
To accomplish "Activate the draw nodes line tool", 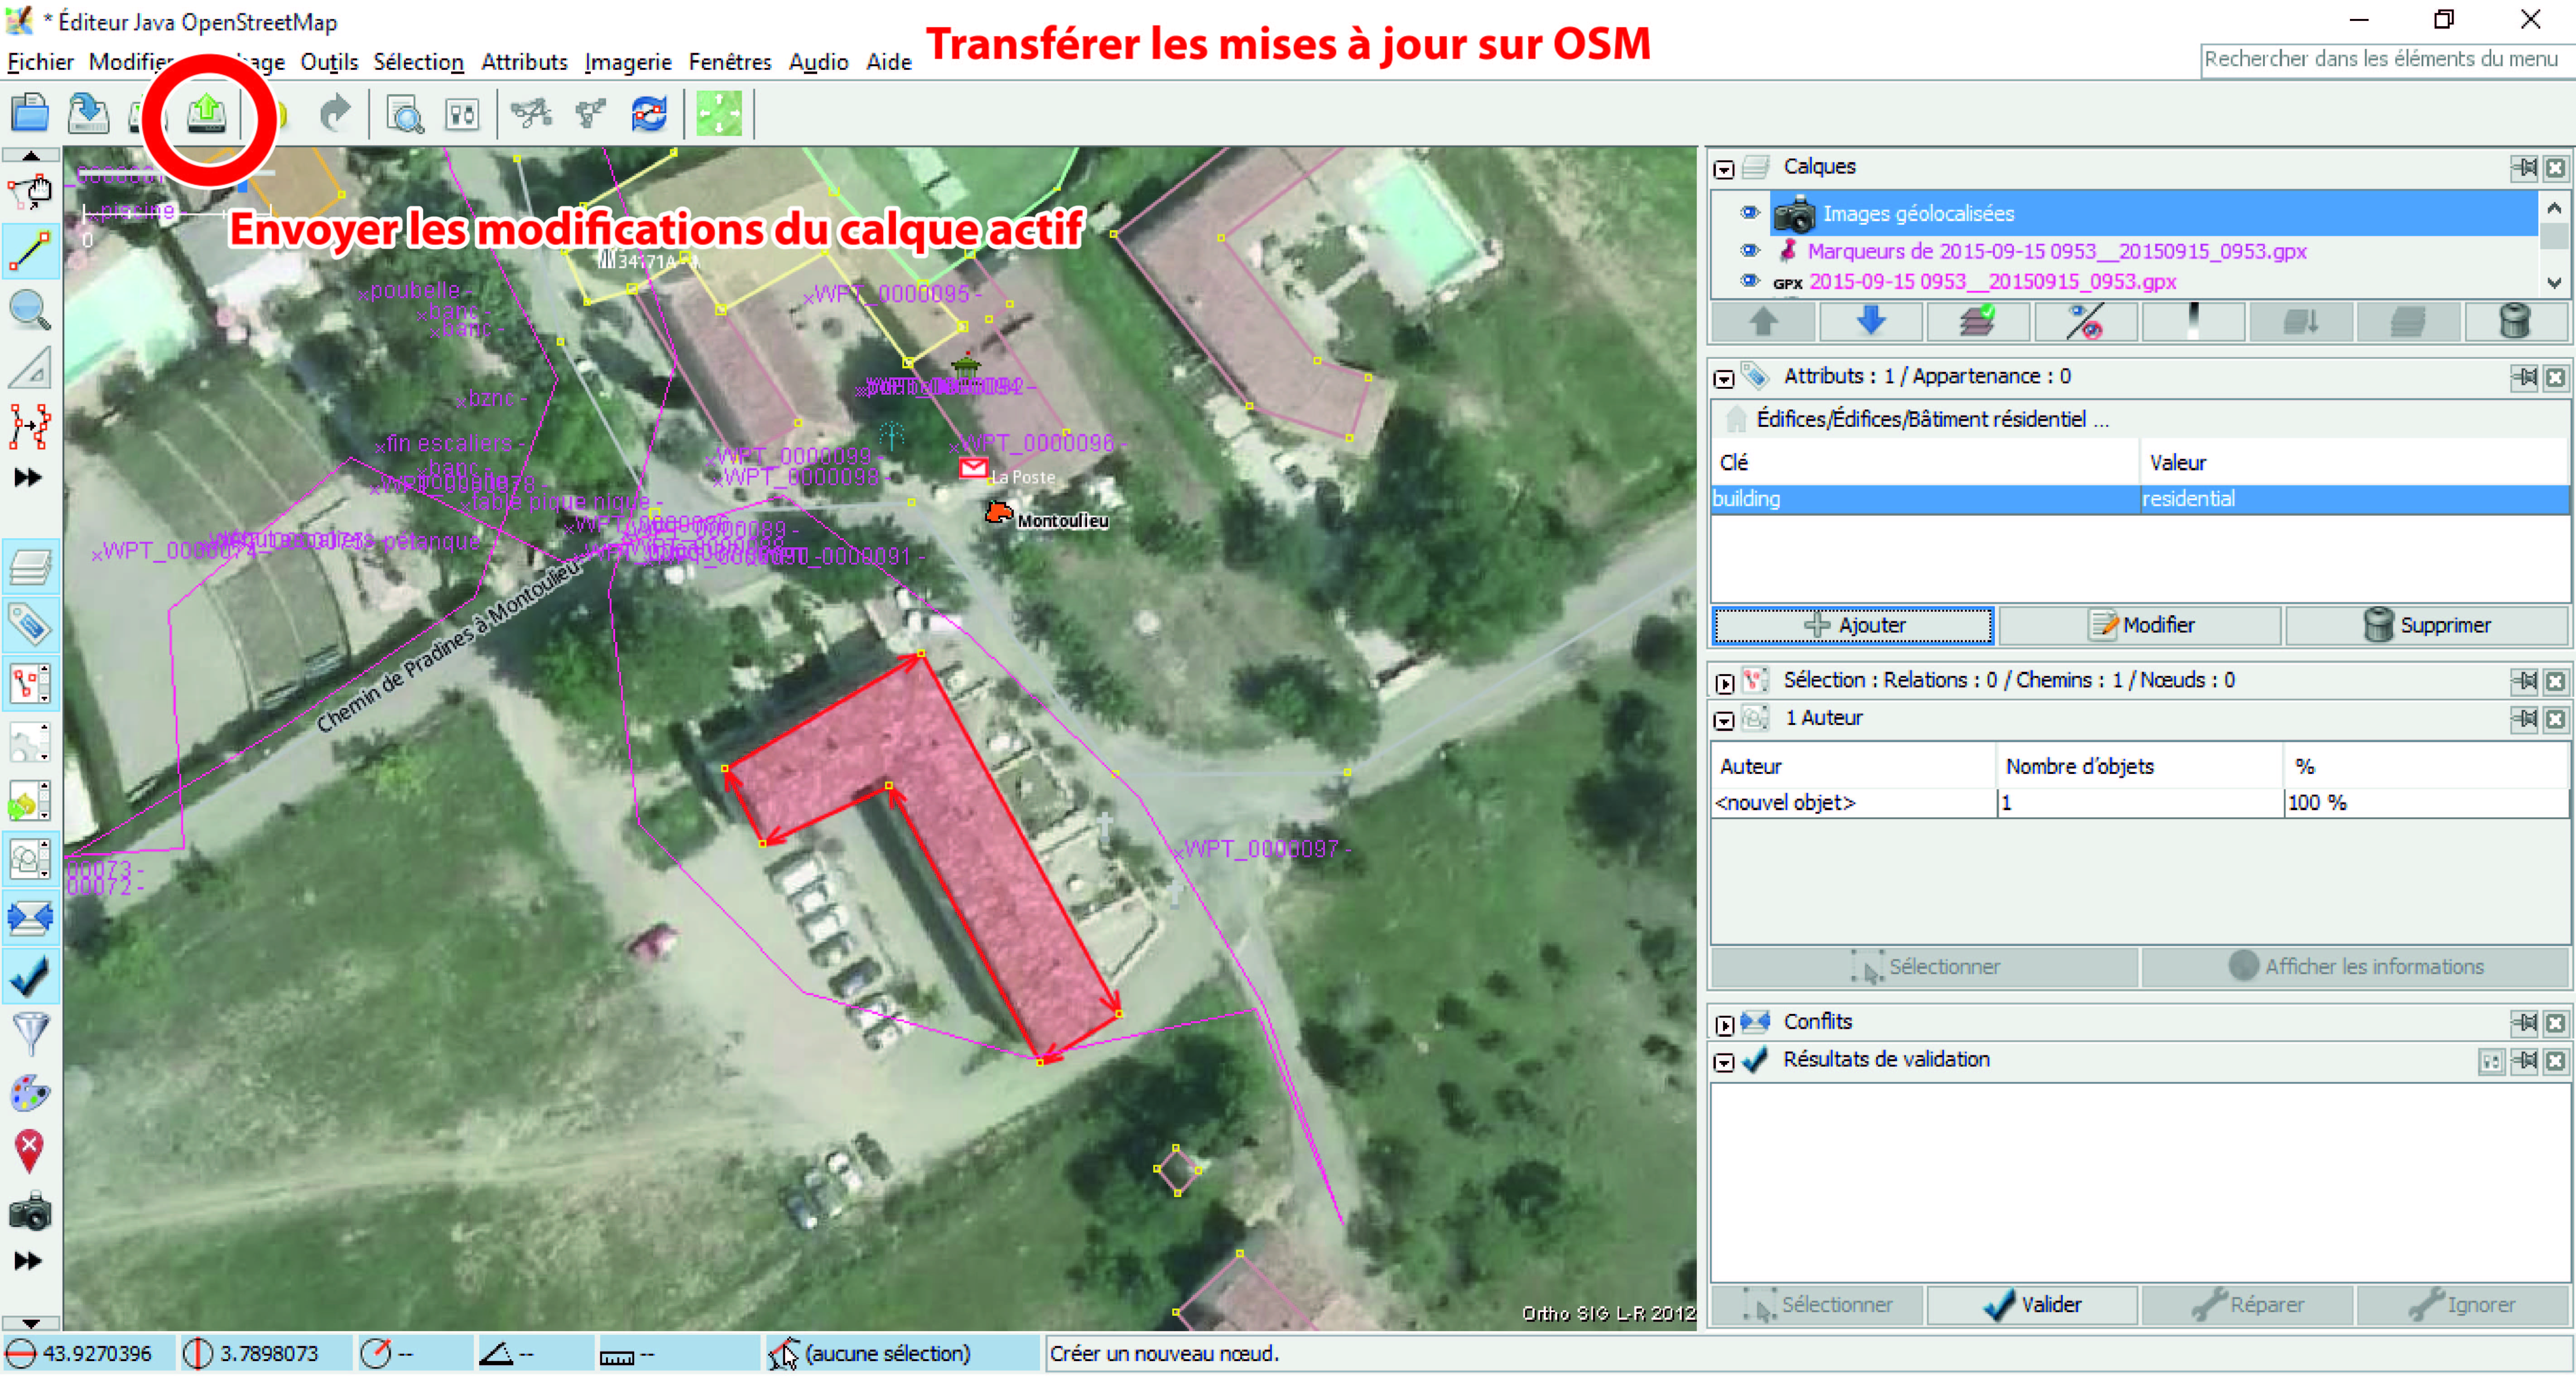I will [30, 250].
